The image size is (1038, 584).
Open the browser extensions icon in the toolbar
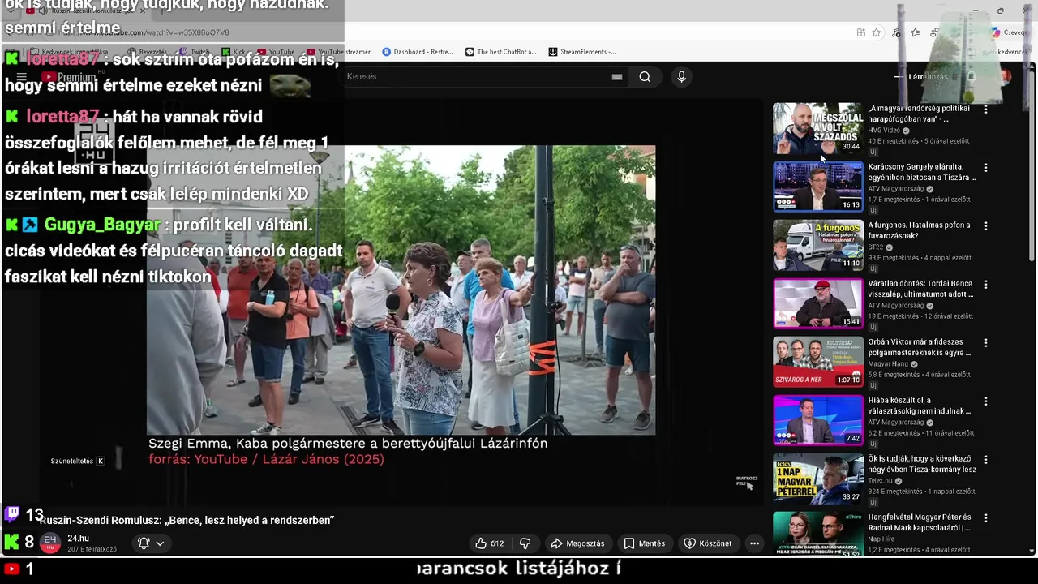(x=896, y=32)
